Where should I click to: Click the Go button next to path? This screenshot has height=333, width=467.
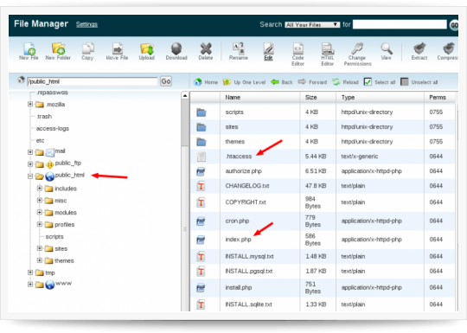coord(166,81)
